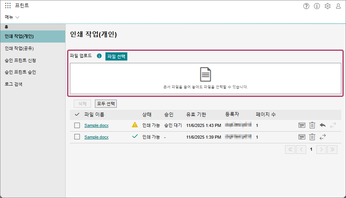The height and width of the screenshot is (198, 346).
Task: Open details icon for the 1:39 PM job
Action: pos(301,137)
